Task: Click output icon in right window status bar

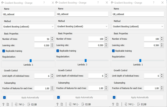Action: point(138,104)
